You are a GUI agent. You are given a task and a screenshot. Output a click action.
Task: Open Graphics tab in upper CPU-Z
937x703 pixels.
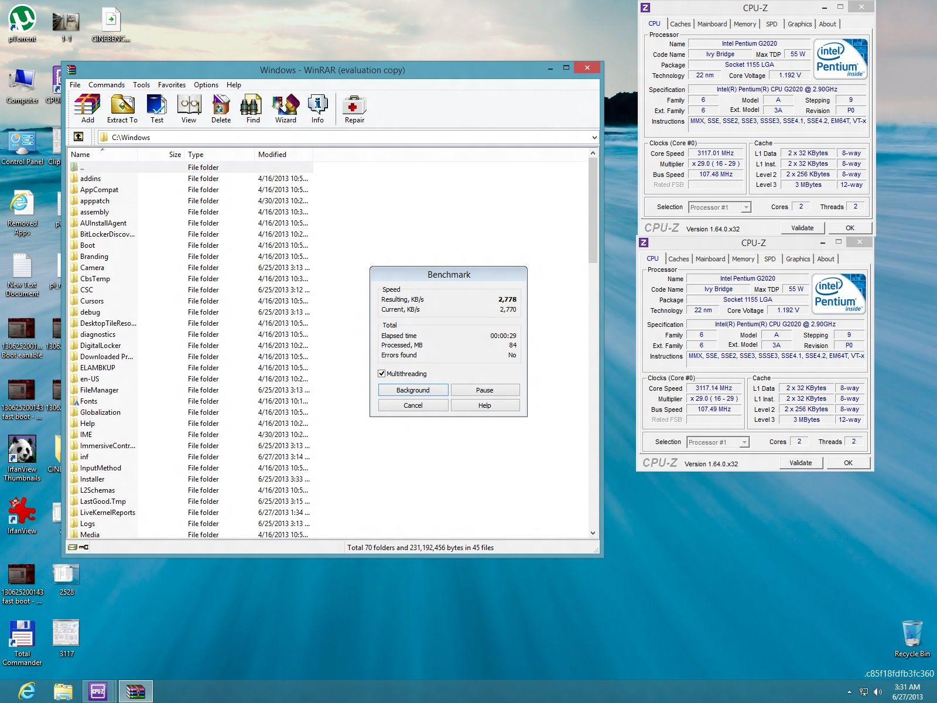coord(799,24)
